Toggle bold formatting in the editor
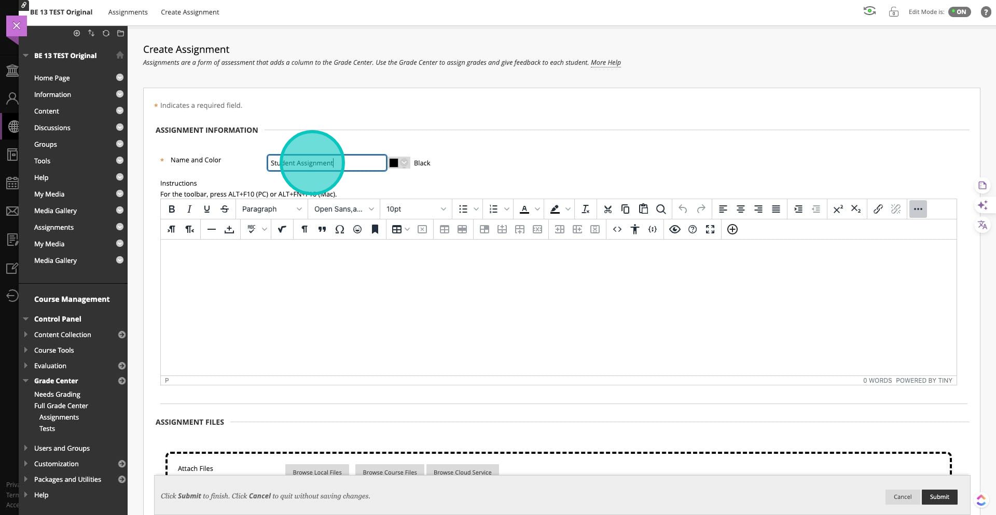Image resolution: width=996 pixels, height=515 pixels. pos(172,209)
